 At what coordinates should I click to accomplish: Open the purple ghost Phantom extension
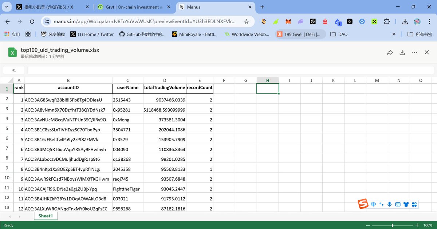pyautogui.click(x=300, y=22)
